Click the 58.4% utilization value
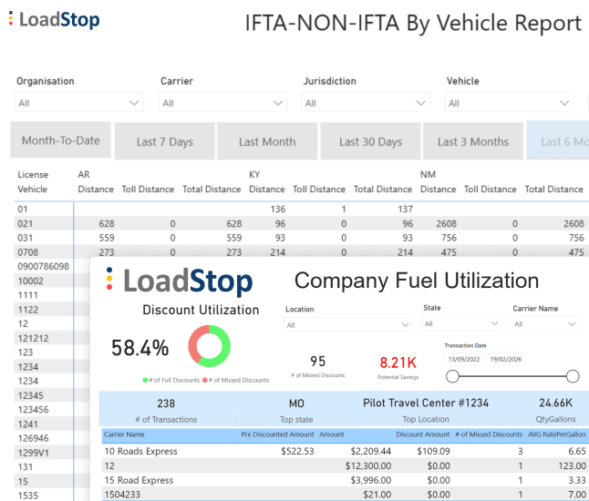Screen dimensions: 589x501 click(x=139, y=347)
